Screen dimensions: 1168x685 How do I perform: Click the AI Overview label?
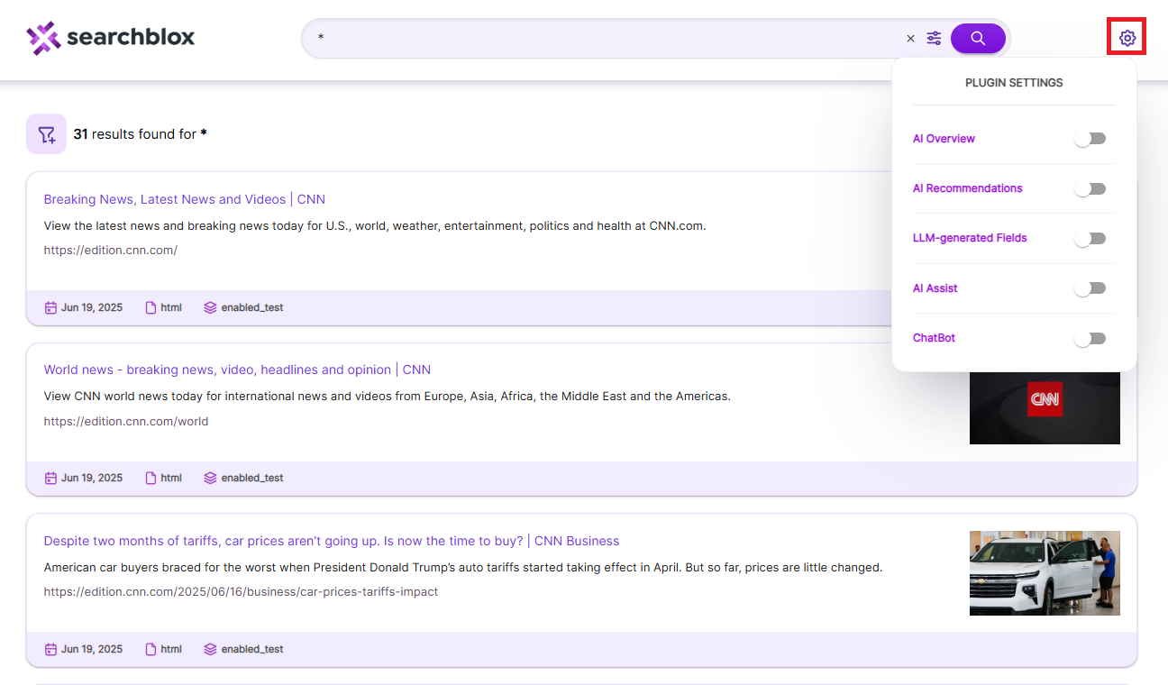(x=944, y=139)
